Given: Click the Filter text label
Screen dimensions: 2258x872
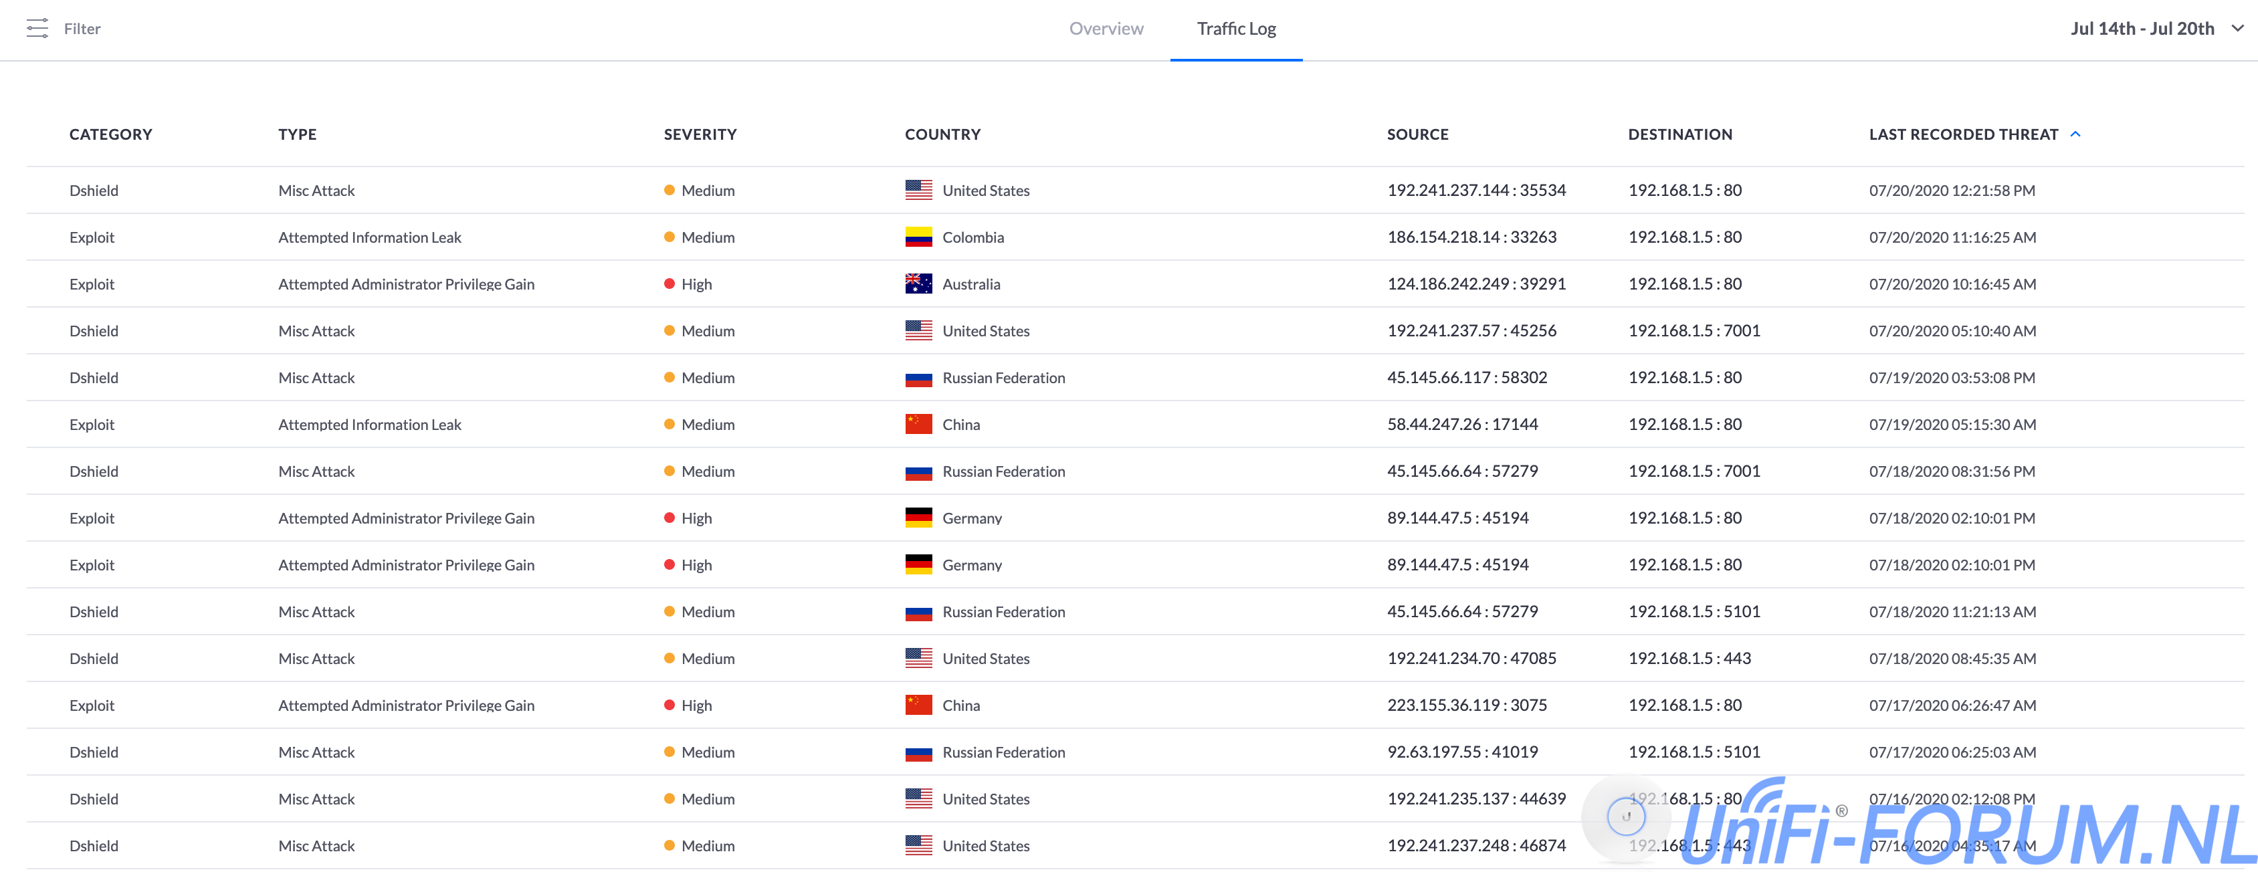Looking at the screenshot, I should [x=82, y=28].
